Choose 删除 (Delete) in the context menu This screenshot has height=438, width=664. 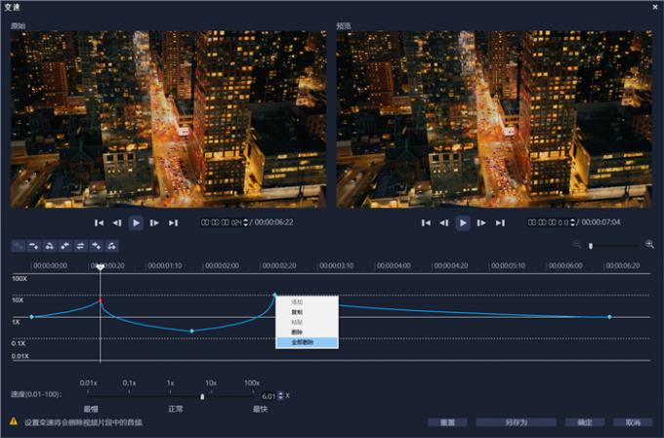[x=307, y=333]
